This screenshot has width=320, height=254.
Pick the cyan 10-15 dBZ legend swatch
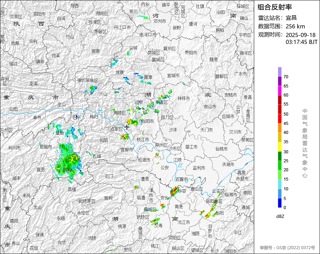point(279,184)
